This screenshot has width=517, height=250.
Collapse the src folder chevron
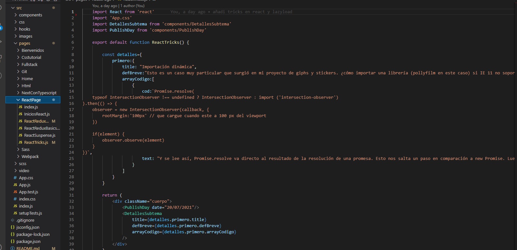13,8
